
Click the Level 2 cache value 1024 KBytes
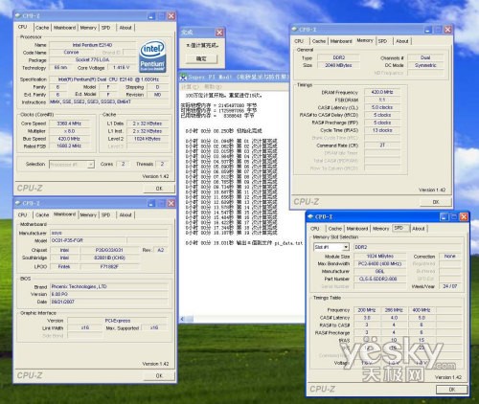148,139
